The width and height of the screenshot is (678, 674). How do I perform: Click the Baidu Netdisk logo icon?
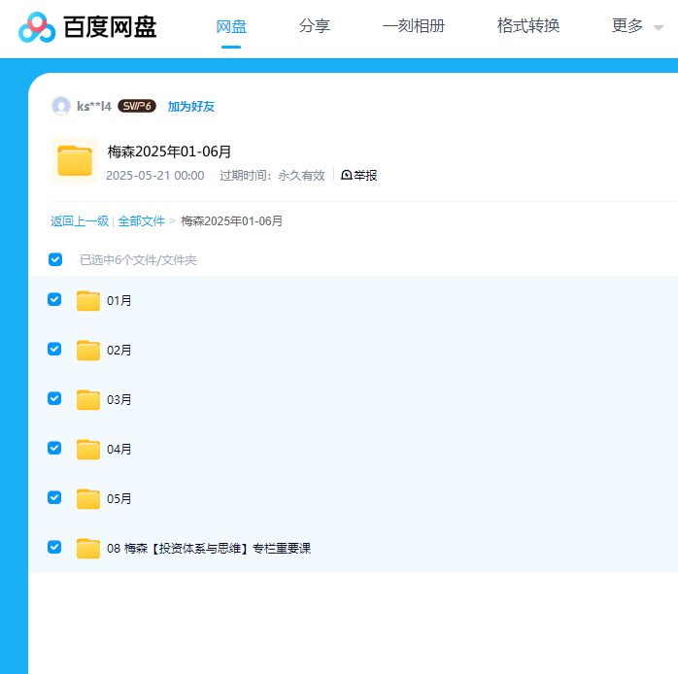coord(39,27)
